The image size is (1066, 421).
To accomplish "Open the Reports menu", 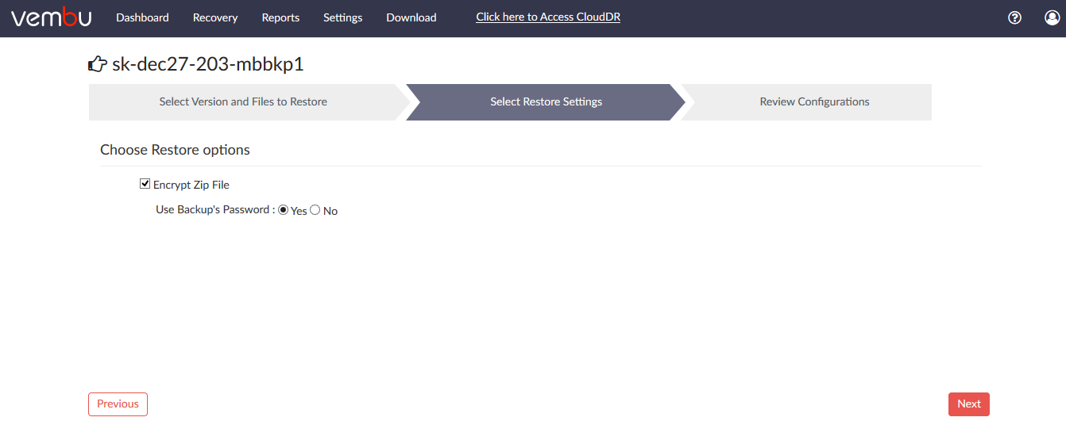I will [280, 17].
